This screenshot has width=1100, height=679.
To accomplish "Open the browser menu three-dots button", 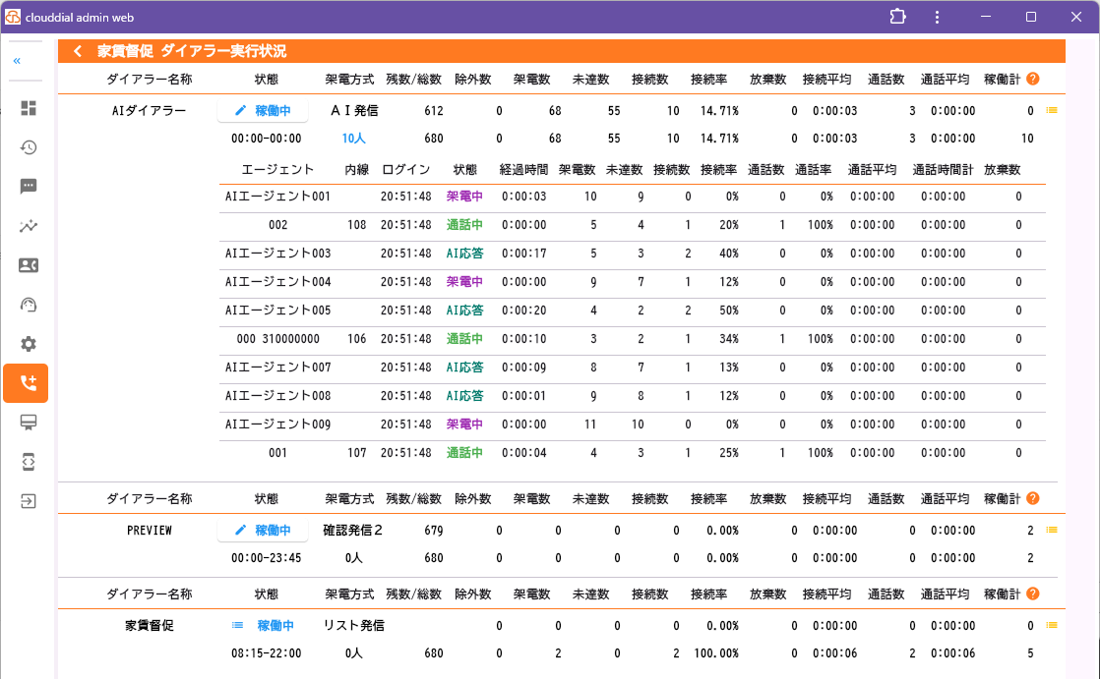I will pyautogui.click(x=937, y=17).
